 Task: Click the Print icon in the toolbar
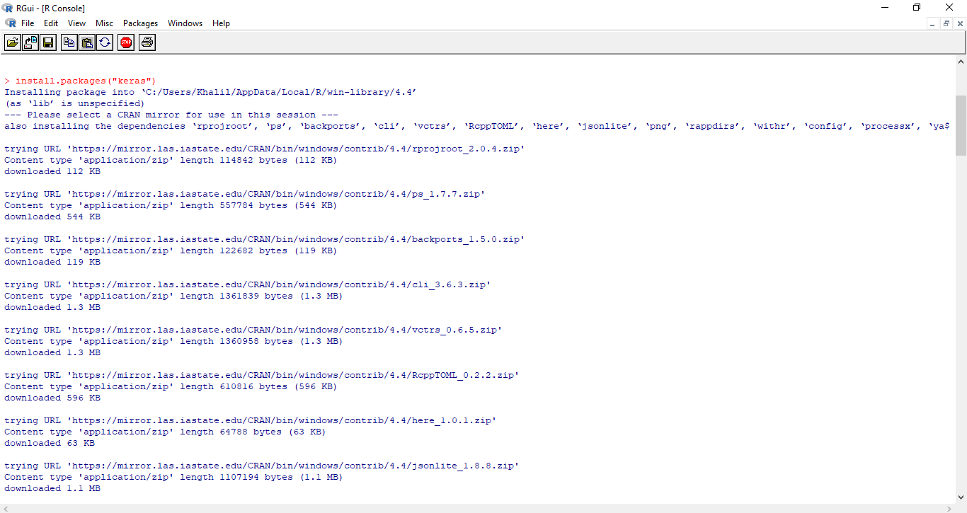pyautogui.click(x=147, y=43)
